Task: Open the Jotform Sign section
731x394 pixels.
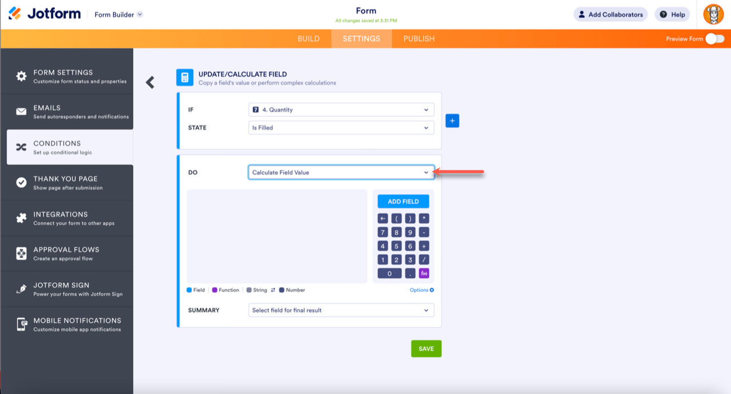Action: click(x=67, y=289)
